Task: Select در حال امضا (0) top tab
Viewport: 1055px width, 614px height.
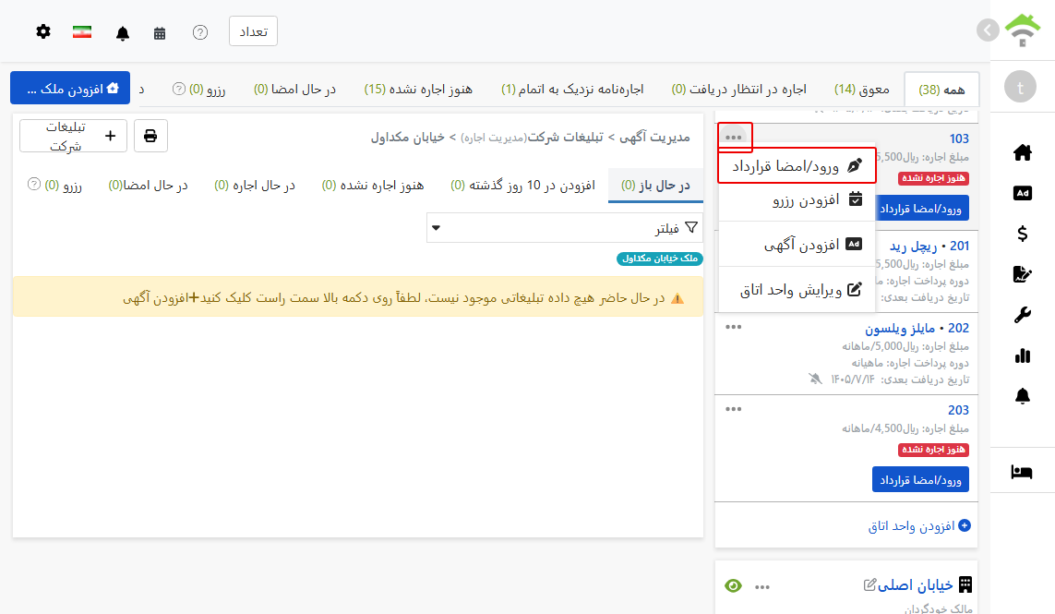Action: (x=294, y=89)
